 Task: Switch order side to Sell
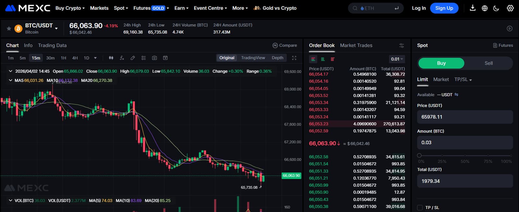489,63
